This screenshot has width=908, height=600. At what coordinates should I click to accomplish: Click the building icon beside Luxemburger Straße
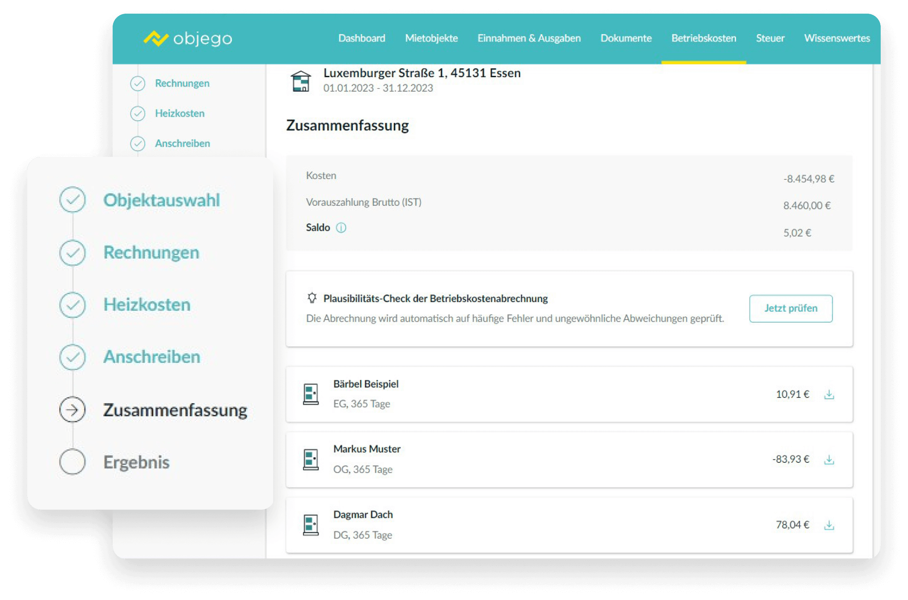coord(301,81)
